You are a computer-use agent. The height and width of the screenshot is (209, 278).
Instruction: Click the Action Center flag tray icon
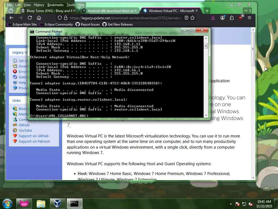pos(238,204)
